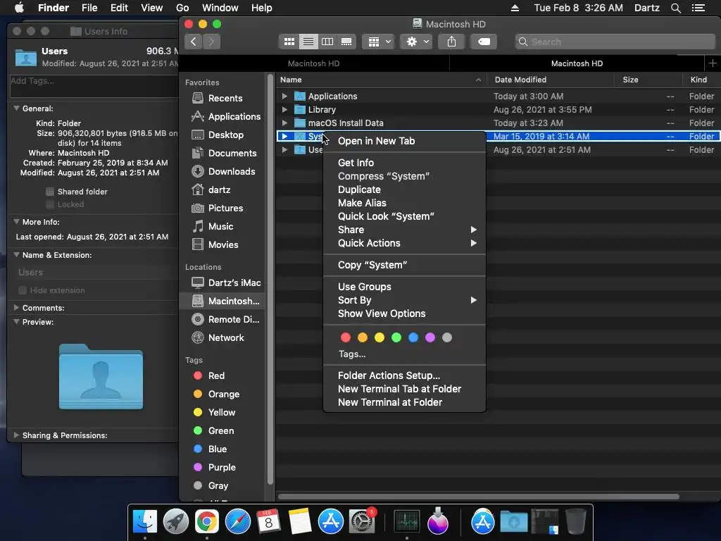
Task: Collapse the More Info section
Action: tap(17, 222)
